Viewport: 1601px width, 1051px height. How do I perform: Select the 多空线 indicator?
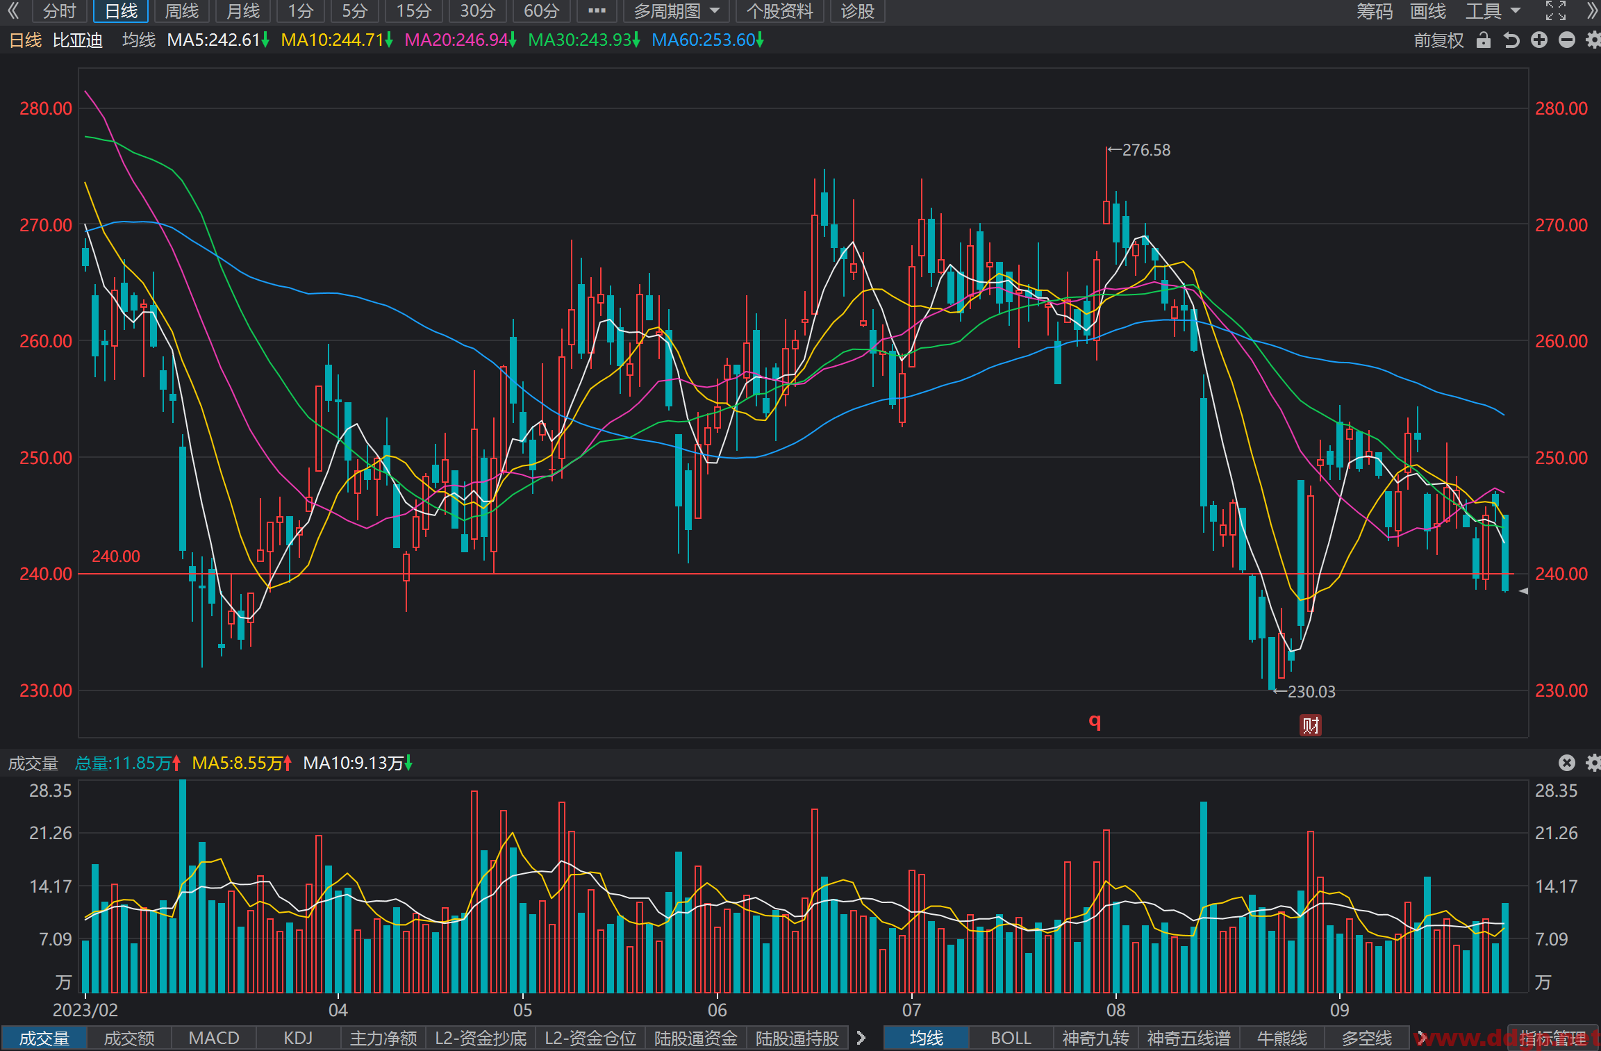point(1367,1038)
